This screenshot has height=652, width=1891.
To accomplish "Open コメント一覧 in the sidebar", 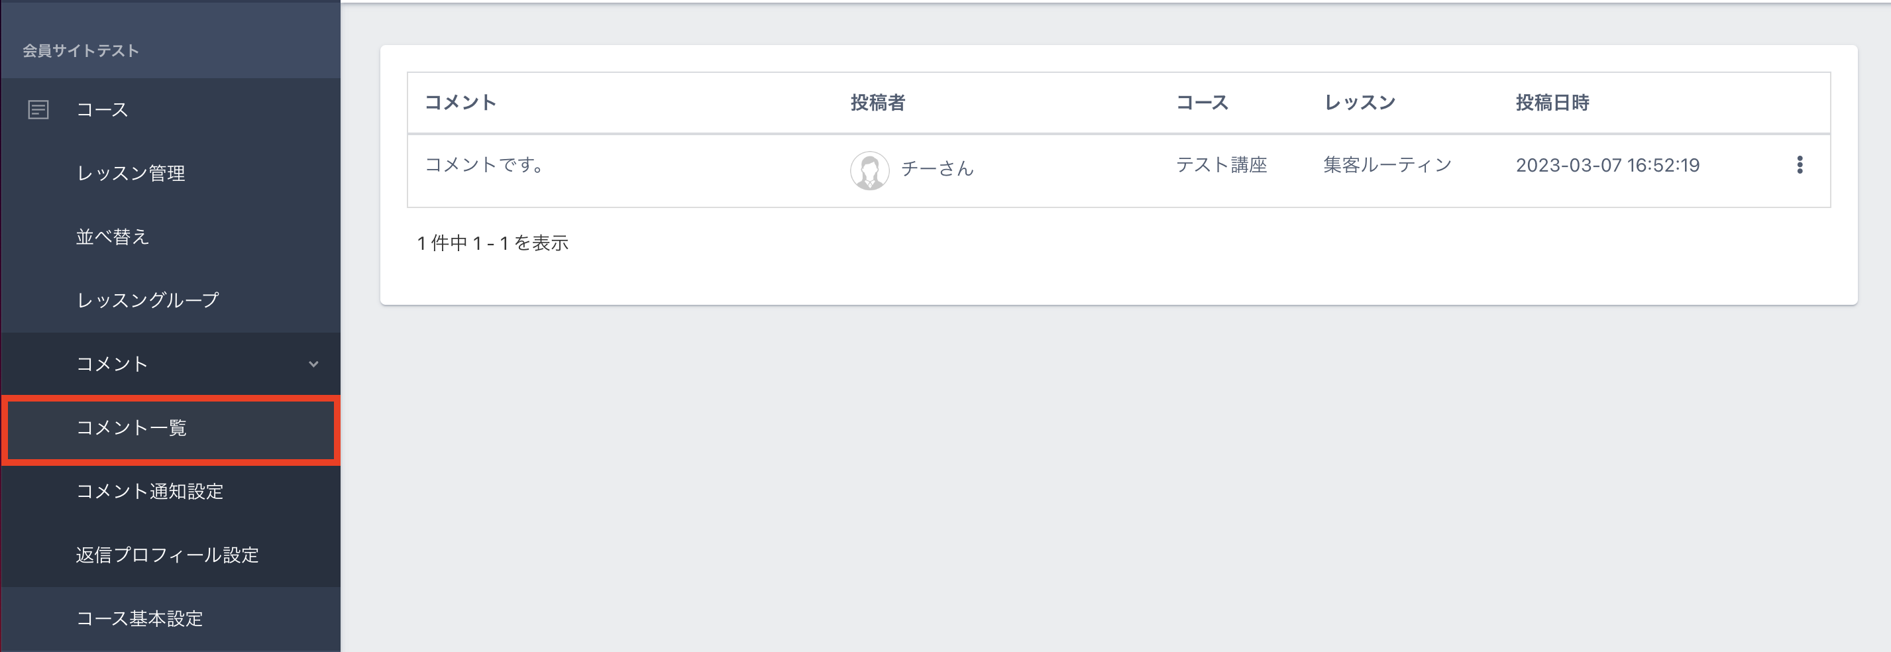I will (x=131, y=428).
